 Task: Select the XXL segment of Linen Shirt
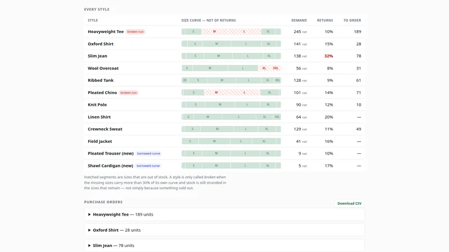[277, 117]
